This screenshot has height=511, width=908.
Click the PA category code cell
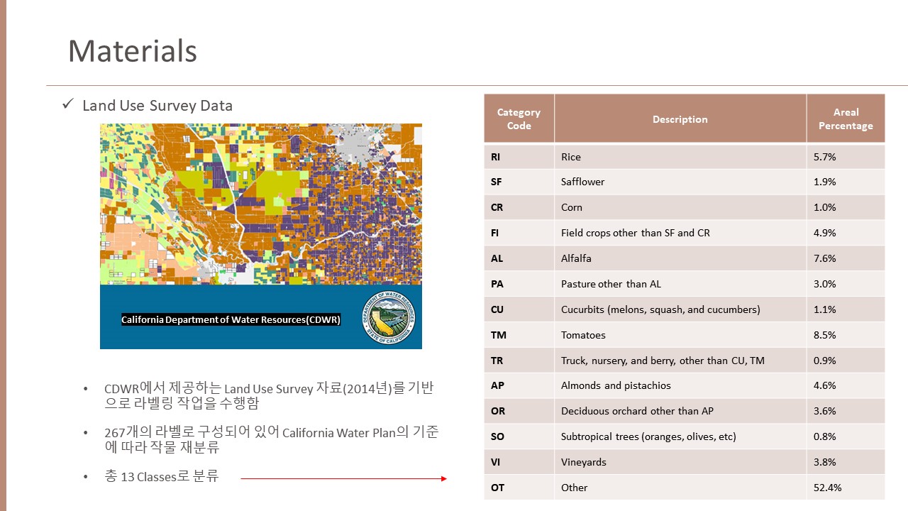(519, 284)
